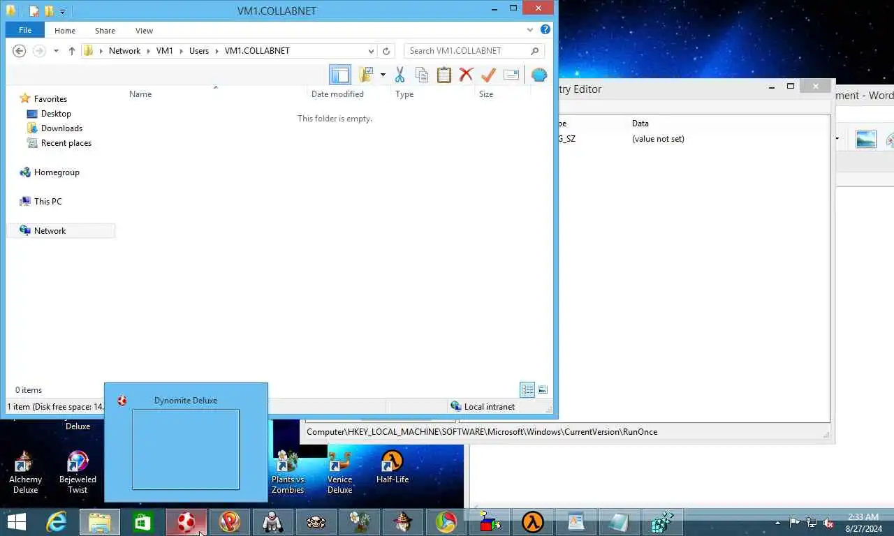Image resolution: width=894 pixels, height=536 pixels.
Task: Open the Windows Start button
Action: pyautogui.click(x=16, y=521)
